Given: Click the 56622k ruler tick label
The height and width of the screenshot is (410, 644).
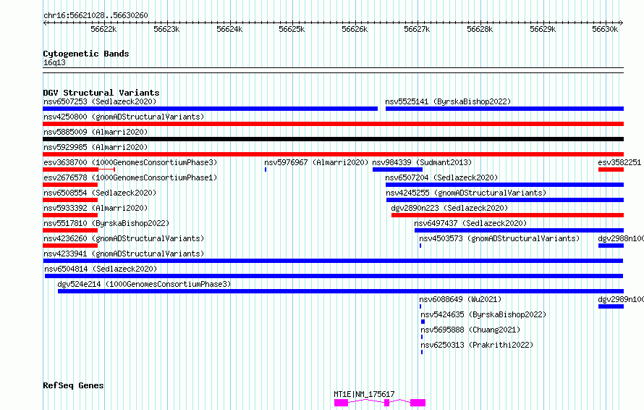Looking at the screenshot, I should click(x=103, y=29).
